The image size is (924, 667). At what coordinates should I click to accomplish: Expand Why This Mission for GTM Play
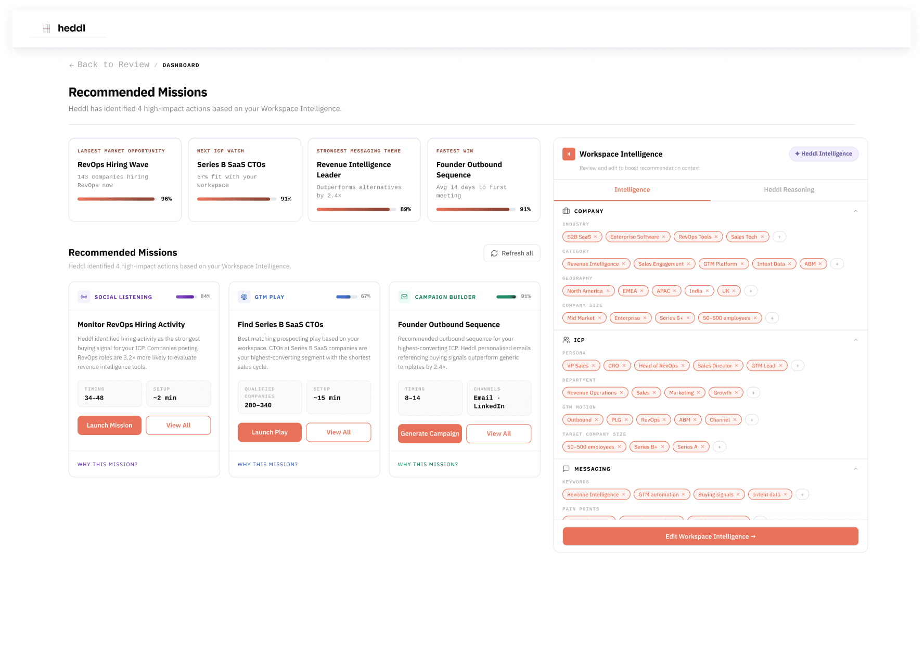[268, 465]
